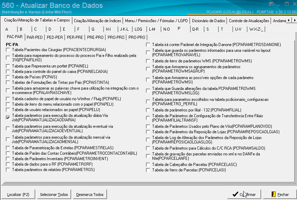
Task: Select the letter S tab
Action: 211,29
